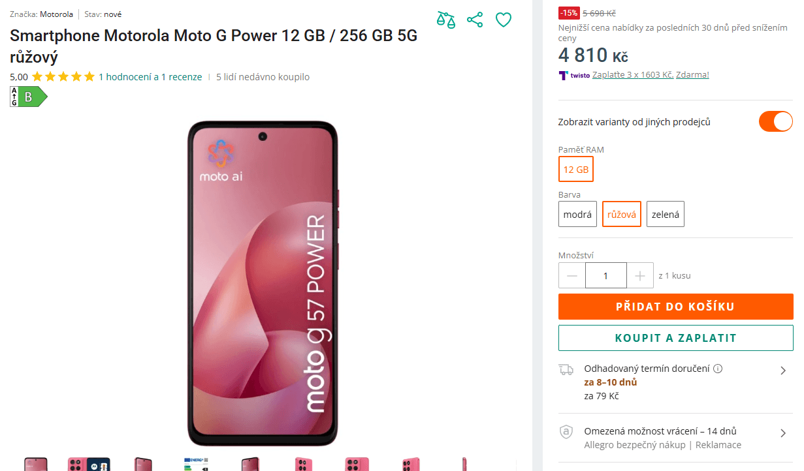Screen dimensions: 804x471
Task: Click the KOUPIT A ZAPLATIT button
Action: pos(675,338)
